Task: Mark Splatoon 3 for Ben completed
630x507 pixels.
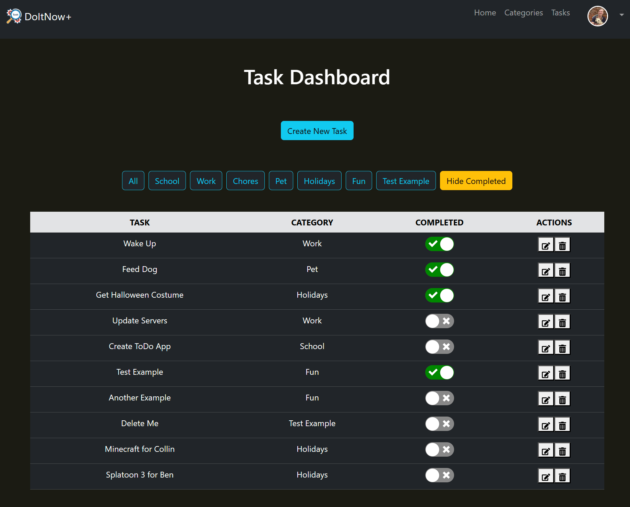Action: (x=439, y=475)
